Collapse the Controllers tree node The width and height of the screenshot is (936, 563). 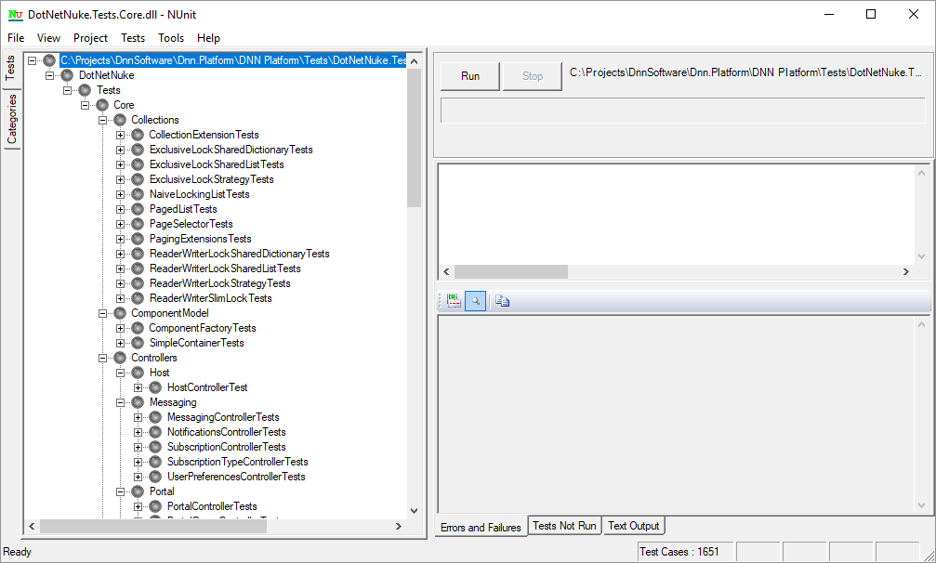pyautogui.click(x=102, y=358)
